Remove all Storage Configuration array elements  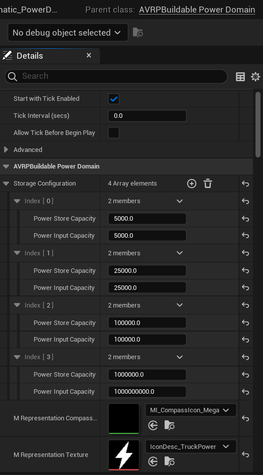click(x=208, y=184)
